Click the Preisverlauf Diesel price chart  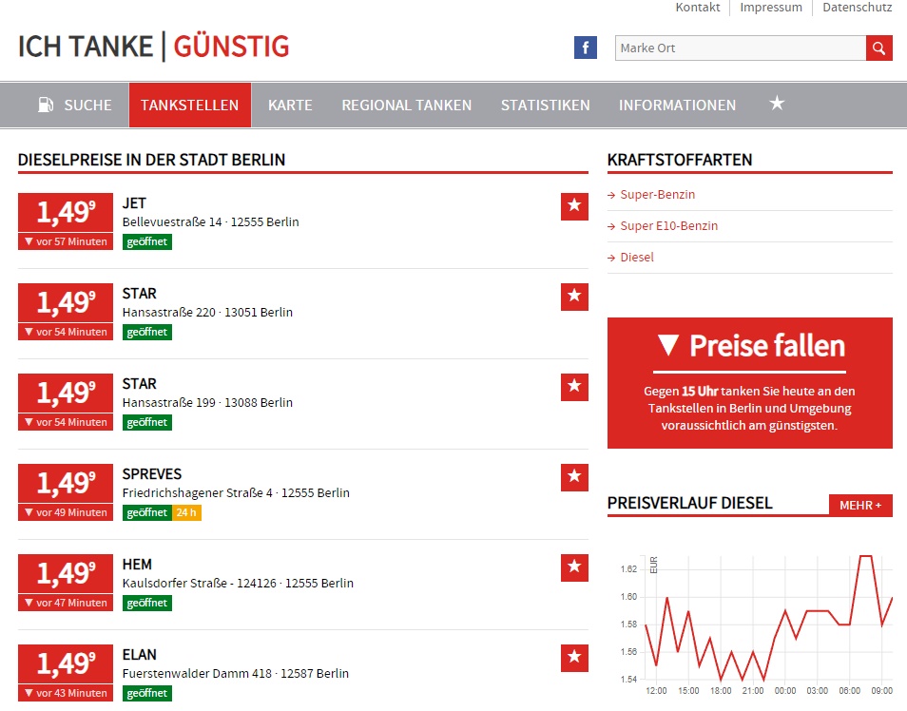755,625
